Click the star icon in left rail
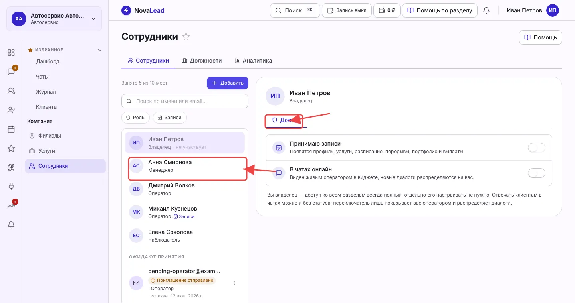The width and height of the screenshot is (575, 303). (11, 148)
